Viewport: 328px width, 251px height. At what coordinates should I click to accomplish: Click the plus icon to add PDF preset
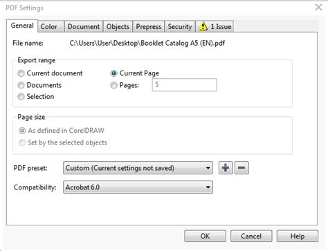click(x=226, y=167)
